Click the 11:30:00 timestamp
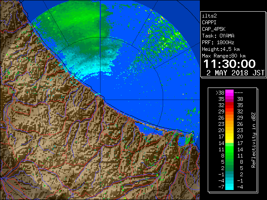Screen dimensions: 267x200 point(229,64)
